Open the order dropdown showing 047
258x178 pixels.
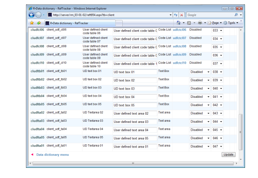click(x=217, y=146)
